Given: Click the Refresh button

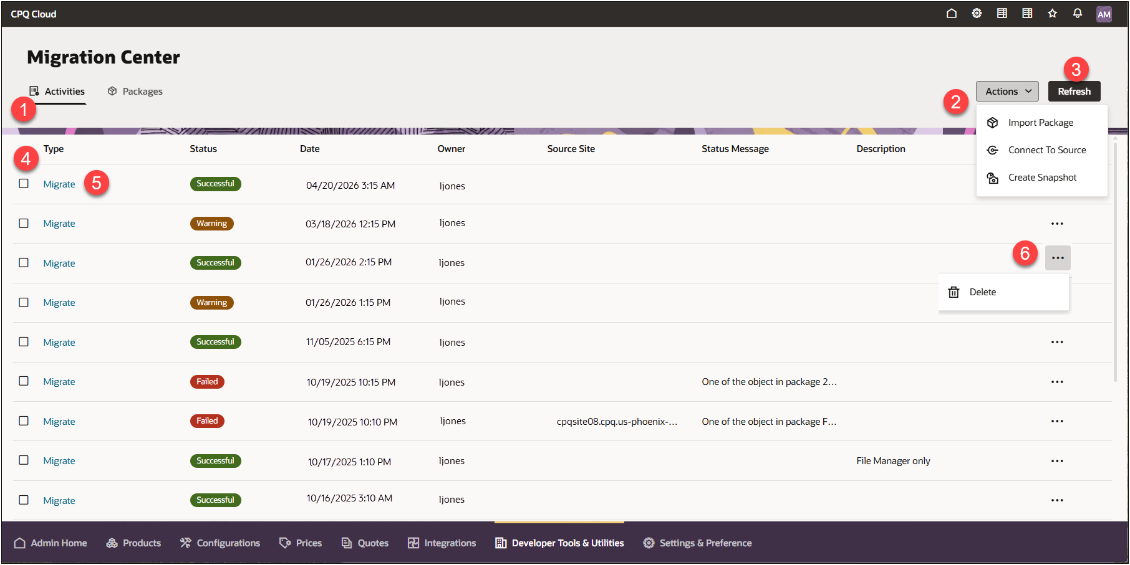Looking at the screenshot, I should click(x=1074, y=91).
